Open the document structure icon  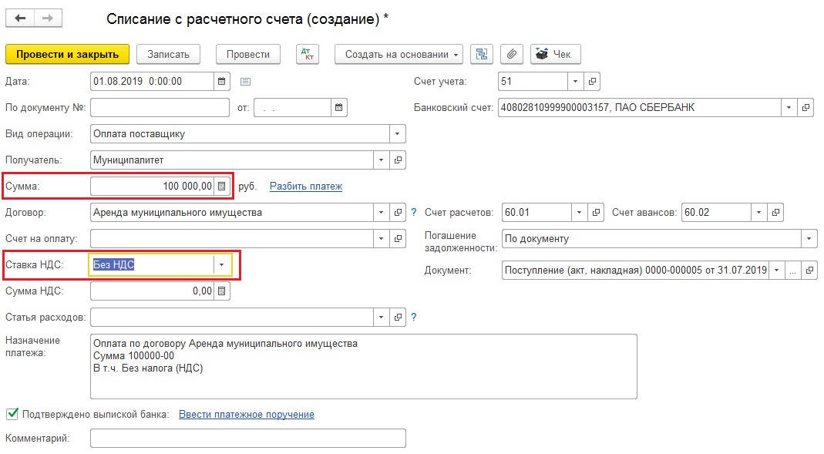[x=483, y=54]
